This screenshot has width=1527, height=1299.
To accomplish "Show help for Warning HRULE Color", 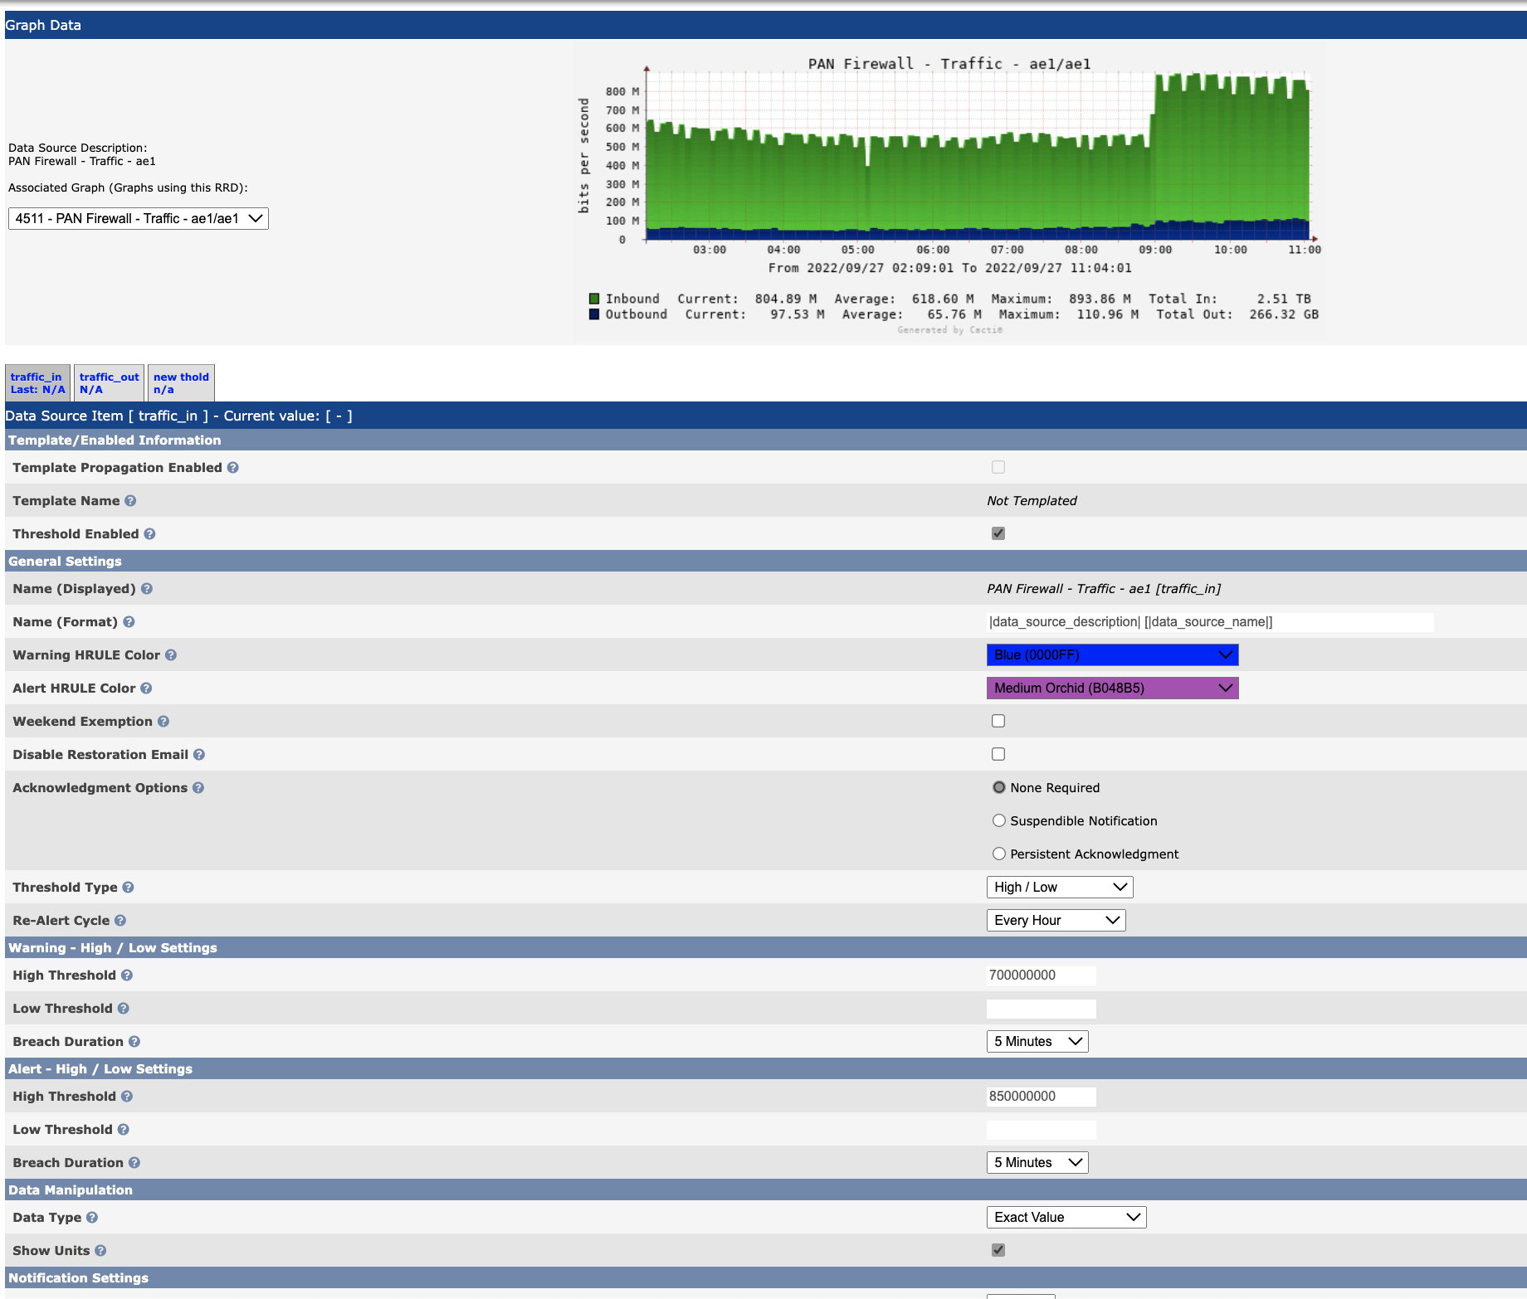I will (171, 655).
